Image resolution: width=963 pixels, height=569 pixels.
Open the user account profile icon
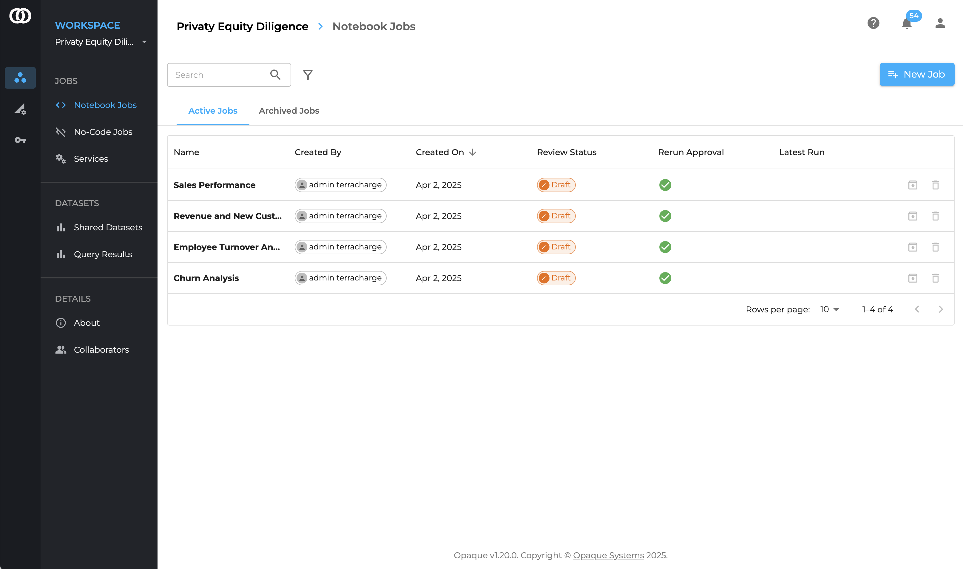(940, 23)
